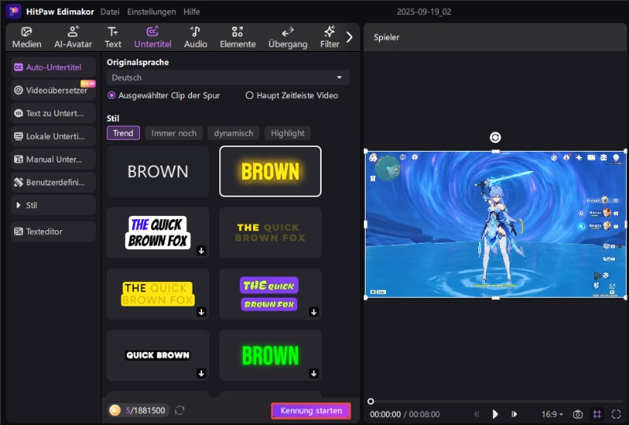Choose the green glowing BROWN subtitle style
The width and height of the screenshot is (629, 425).
pos(270,355)
